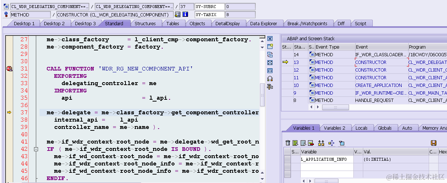Click METHOD icon in stack row 12
The width and height of the screenshot is (447, 183).
[x=312, y=70]
